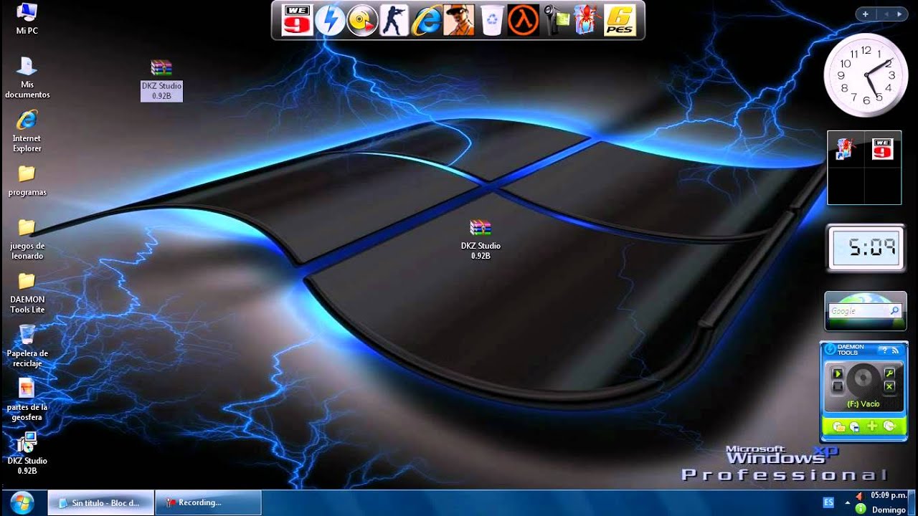Launch Winning Eleven 9 from the dock

tap(297, 20)
